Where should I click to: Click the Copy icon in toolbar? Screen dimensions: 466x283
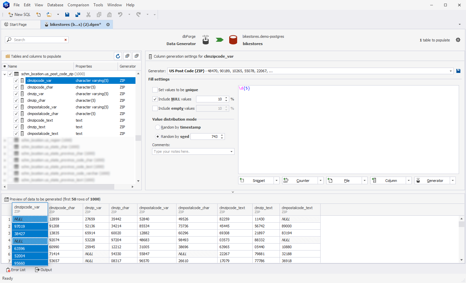(99, 15)
